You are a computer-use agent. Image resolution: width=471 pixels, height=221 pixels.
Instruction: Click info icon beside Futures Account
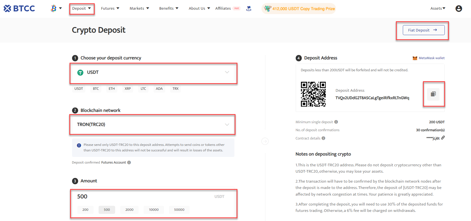click(x=129, y=162)
